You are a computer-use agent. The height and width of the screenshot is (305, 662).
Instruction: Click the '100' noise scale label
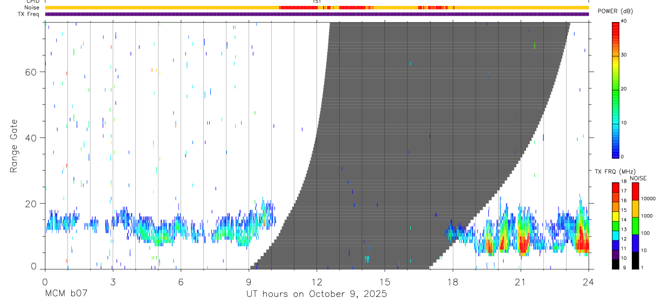[646, 233]
